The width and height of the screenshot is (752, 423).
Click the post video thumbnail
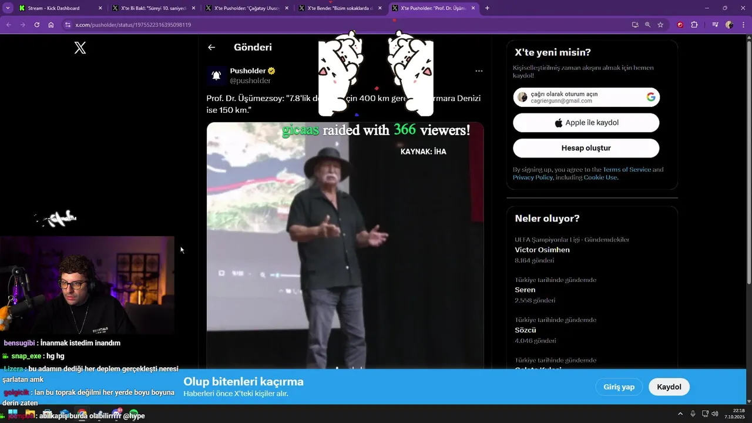click(345, 247)
